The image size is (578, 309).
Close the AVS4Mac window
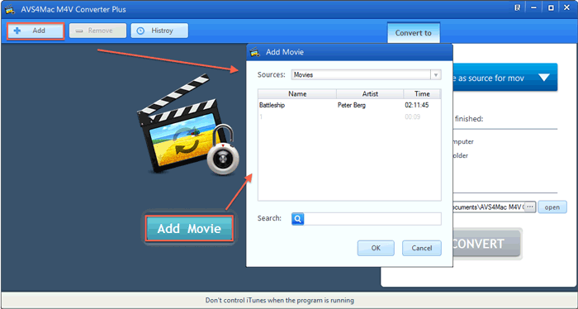coord(567,7)
